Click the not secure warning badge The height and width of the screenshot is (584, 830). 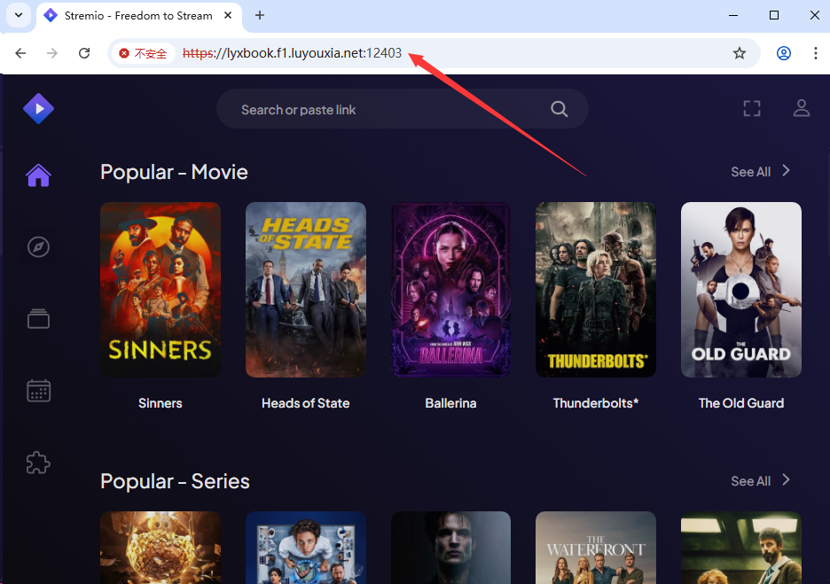tap(143, 53)
